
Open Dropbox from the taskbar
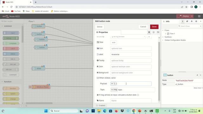click(122, 111)
